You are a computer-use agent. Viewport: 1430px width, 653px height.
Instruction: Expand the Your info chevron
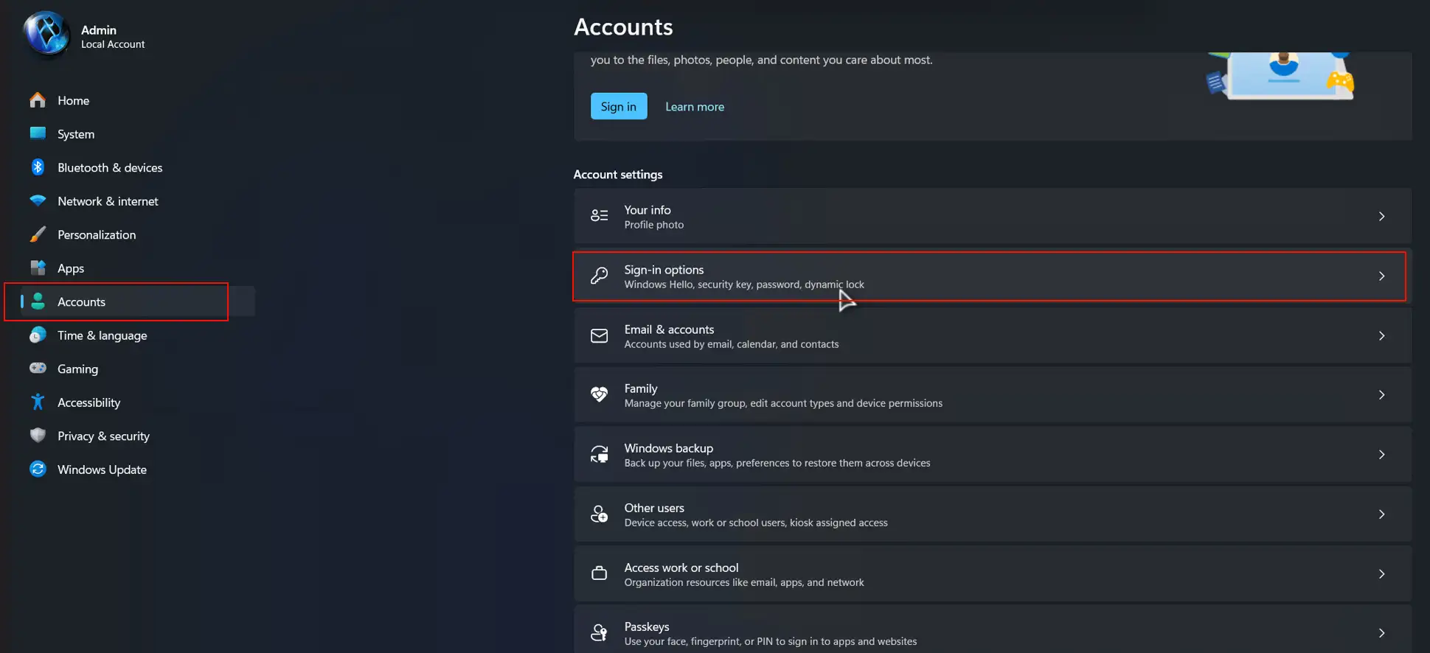tap(1381, 216)
